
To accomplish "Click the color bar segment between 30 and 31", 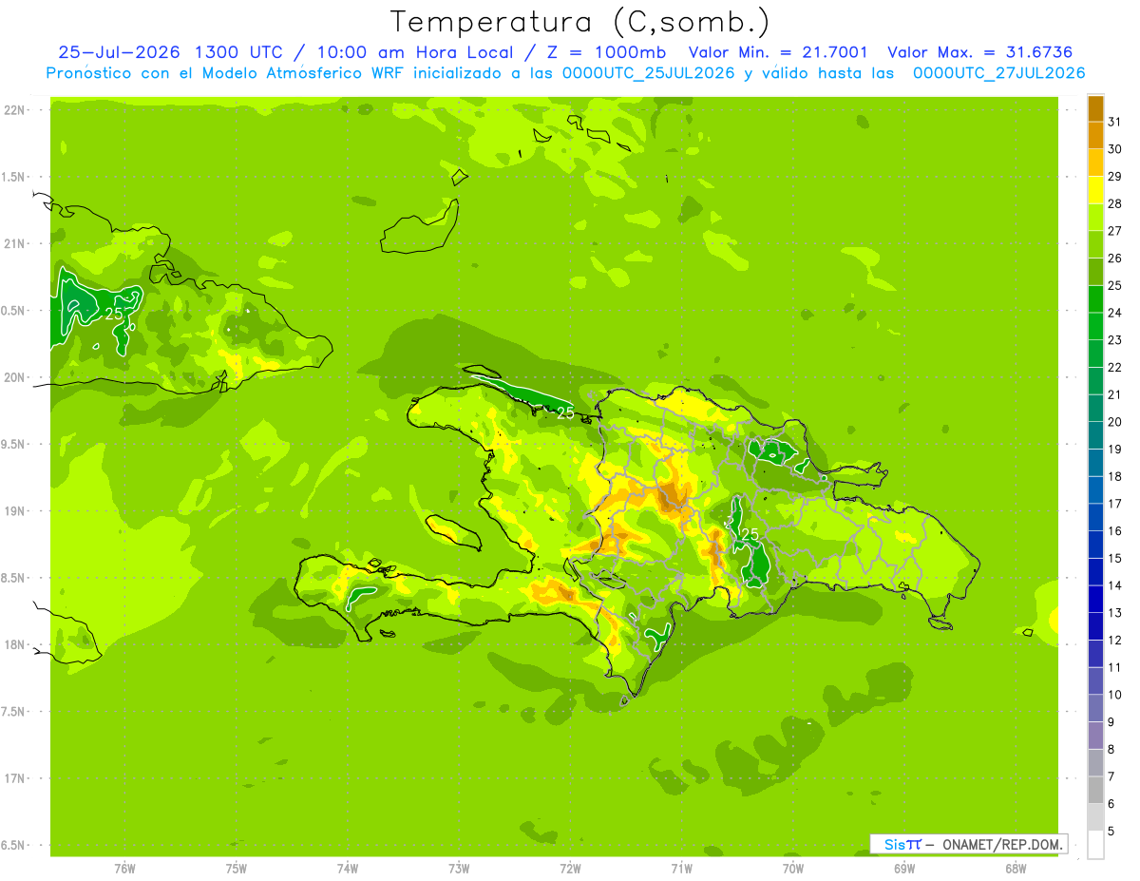I will [1095, 136].
